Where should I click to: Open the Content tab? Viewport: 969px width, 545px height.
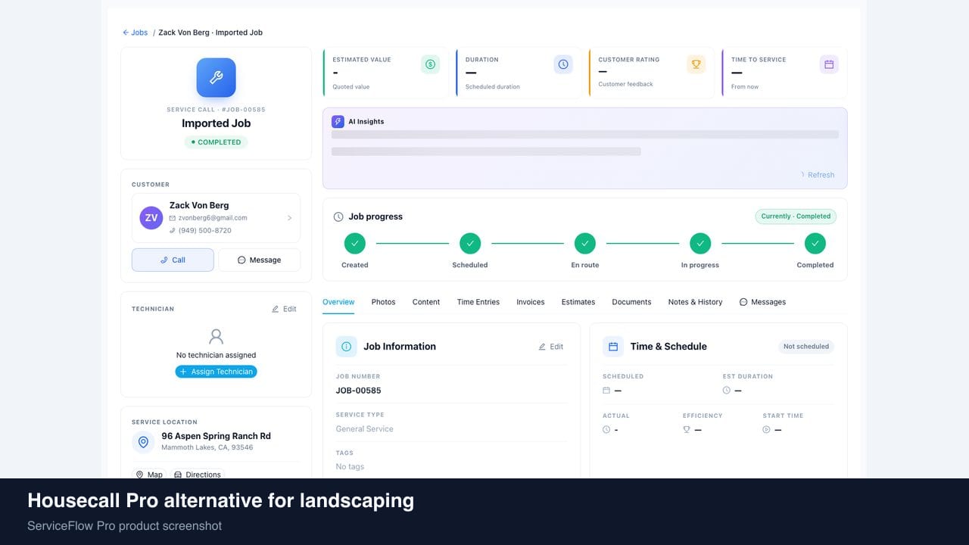click(426, 302)
